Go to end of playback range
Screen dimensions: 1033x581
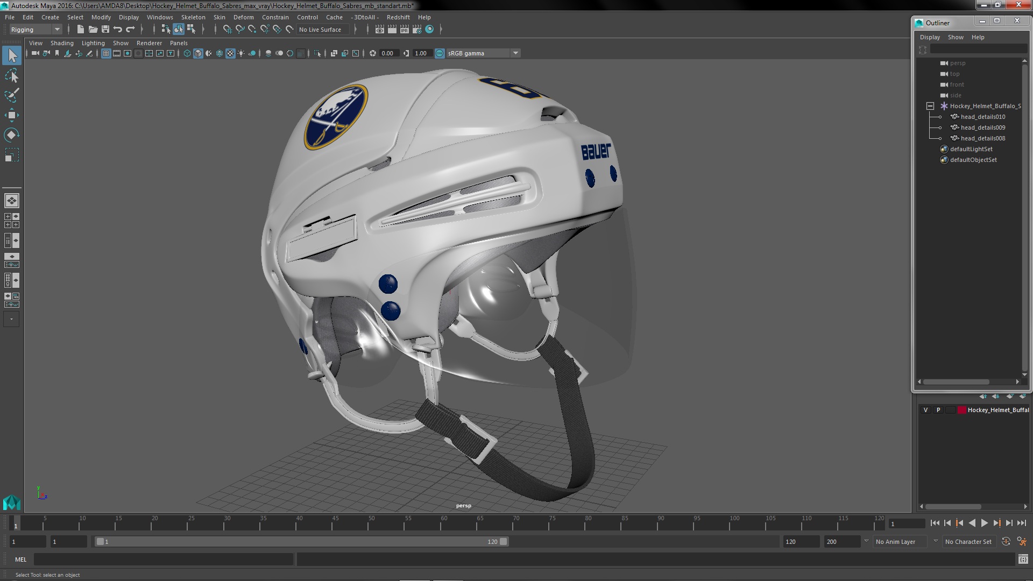coord(1021,523)
